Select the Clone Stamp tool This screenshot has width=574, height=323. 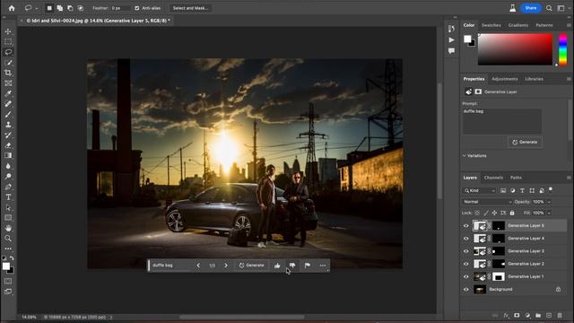[8, 125]
